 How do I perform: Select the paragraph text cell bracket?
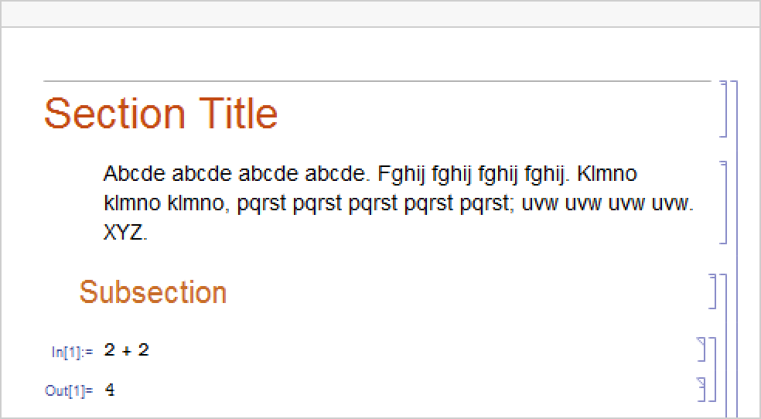click(724, 203)
